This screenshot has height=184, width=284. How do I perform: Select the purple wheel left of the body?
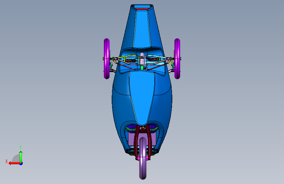pos(107,59)
